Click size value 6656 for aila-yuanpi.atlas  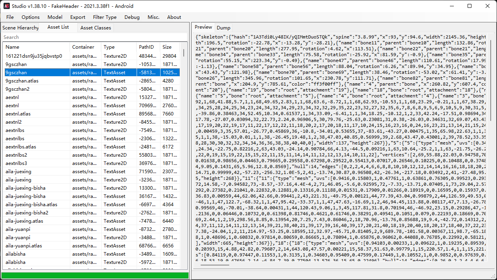(x=168, y=246)
